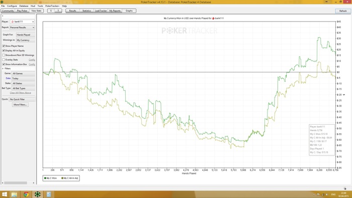
Task: Switch to the LeakTracker tab
Action: tap(101, 11)
